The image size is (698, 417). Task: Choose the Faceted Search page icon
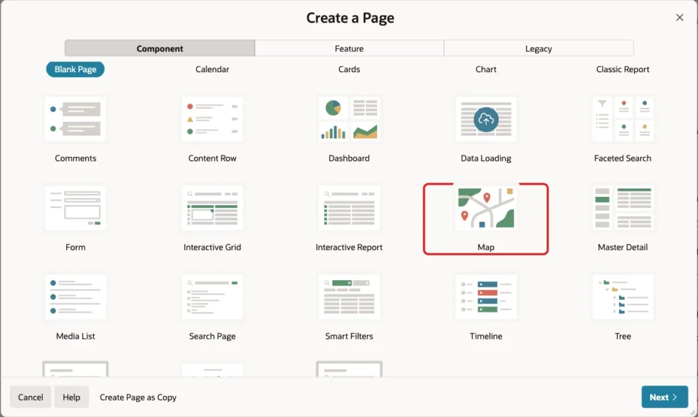[623, 119]
